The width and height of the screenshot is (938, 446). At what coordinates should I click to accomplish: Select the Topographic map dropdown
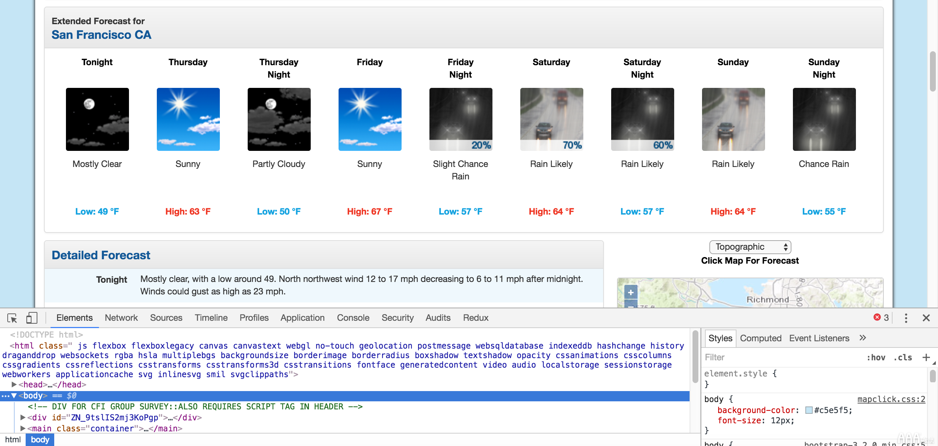(x=748, y=246)
